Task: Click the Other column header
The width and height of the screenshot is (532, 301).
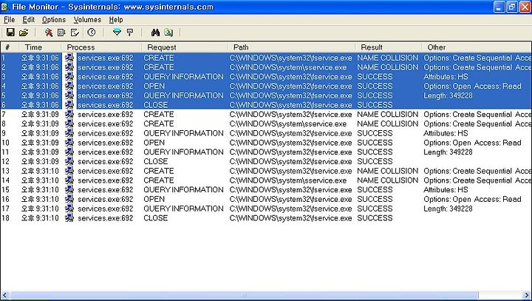Action: [477, 47]
